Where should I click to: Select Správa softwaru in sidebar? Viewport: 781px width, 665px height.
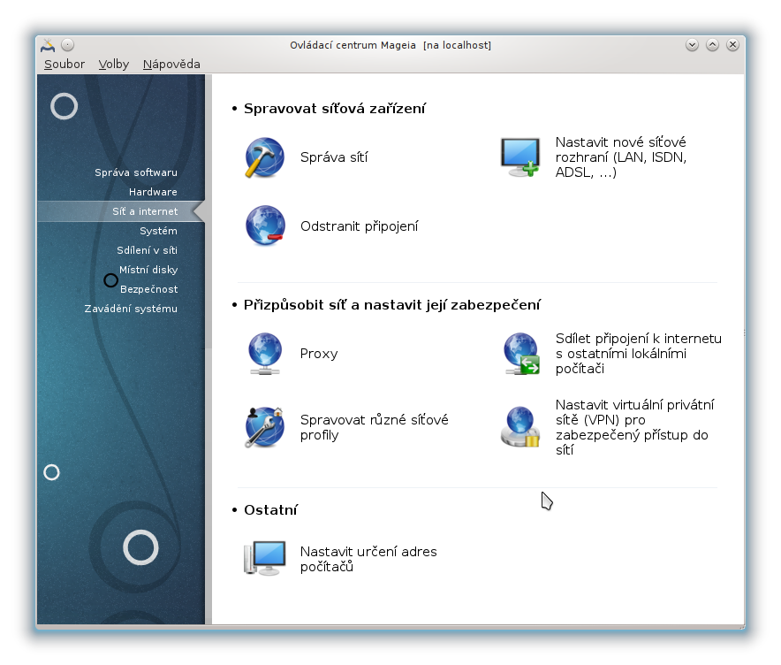coord(136,172)
